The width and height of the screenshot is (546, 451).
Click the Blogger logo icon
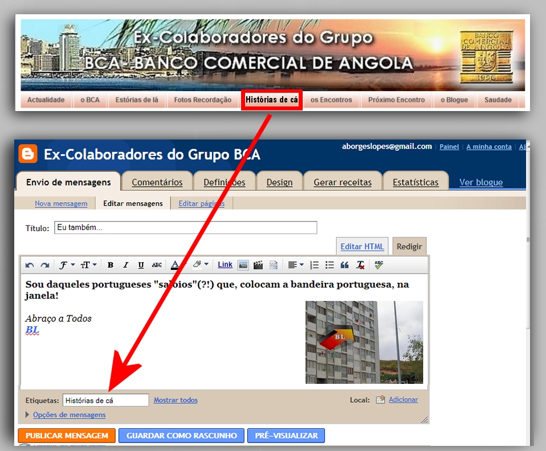click(28, 154)
